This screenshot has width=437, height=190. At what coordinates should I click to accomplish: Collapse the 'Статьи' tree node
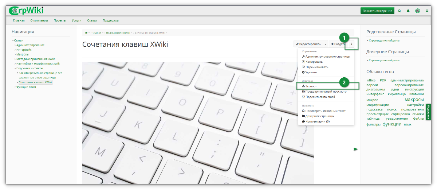[x=13, y=40]
